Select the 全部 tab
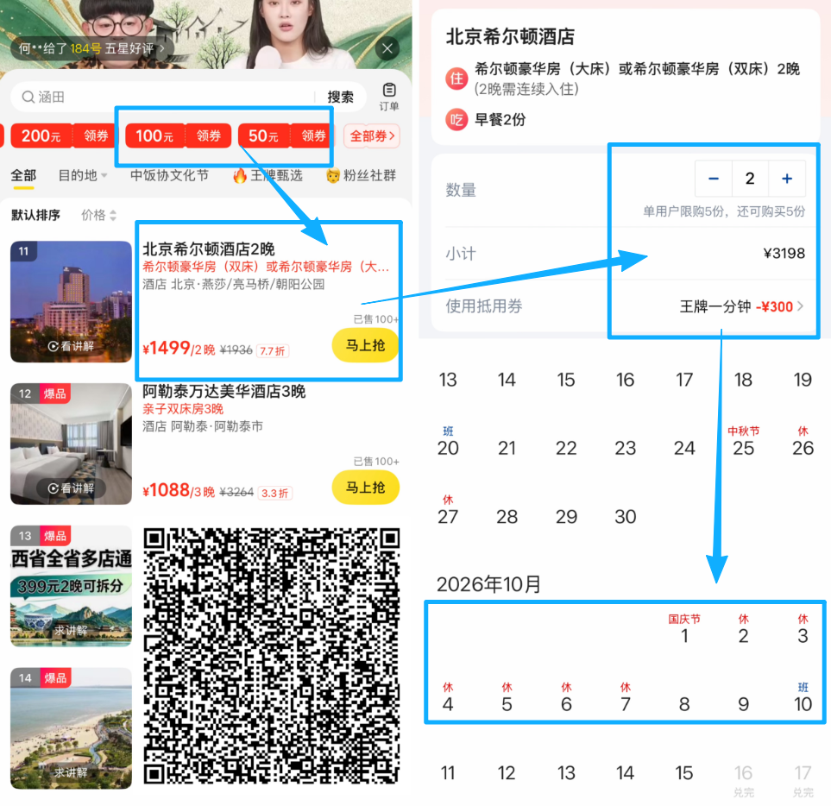 (23, 175)
